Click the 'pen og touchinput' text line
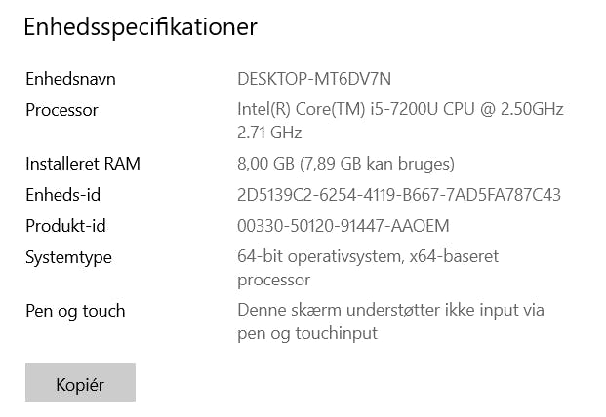Image resolution: width=606 pixels, height=417 pixels. click(x=307, y=333)
